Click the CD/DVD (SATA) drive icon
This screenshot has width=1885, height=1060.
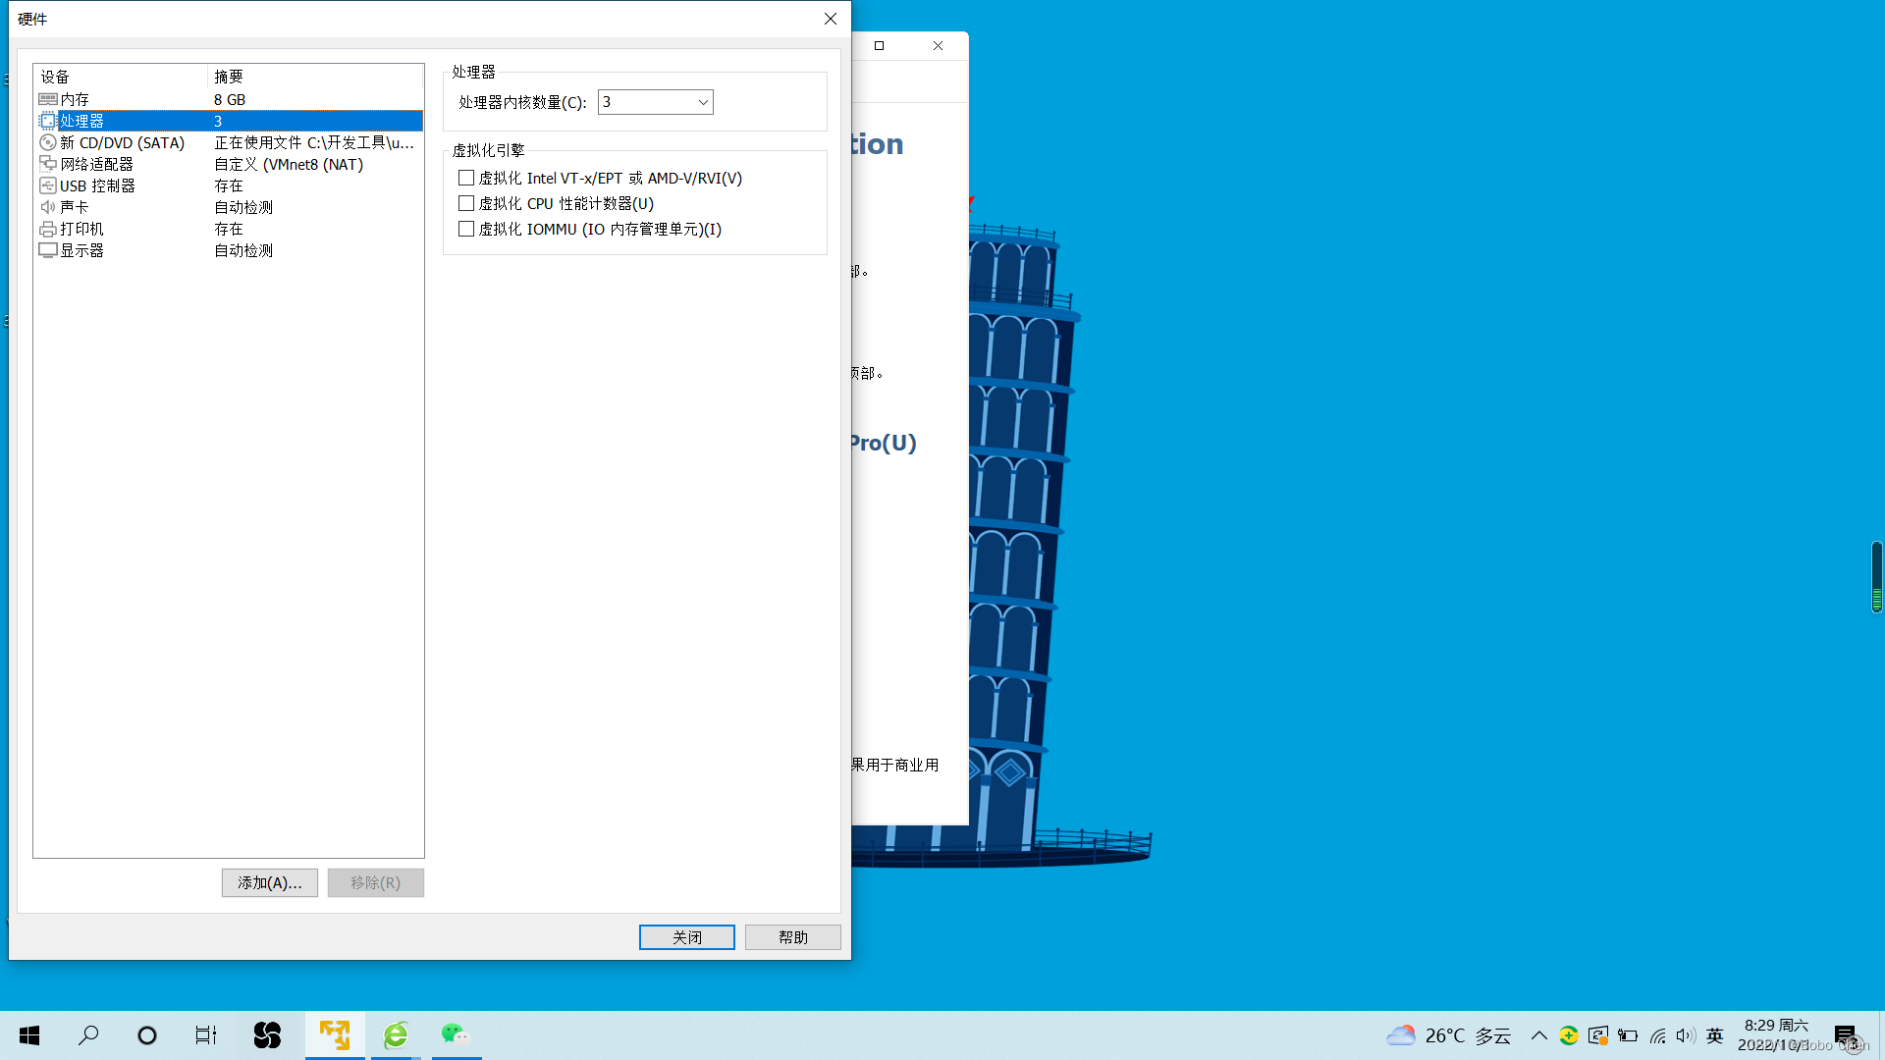[47, 142]
